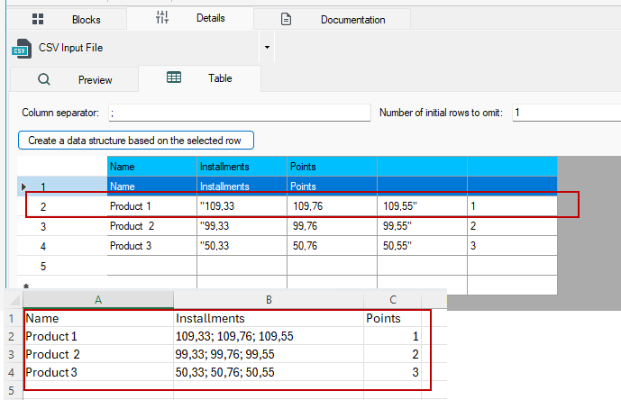Click Excel cell C1 Points
This screenshot has width=621, height=400.
click(x=392, y=318)
